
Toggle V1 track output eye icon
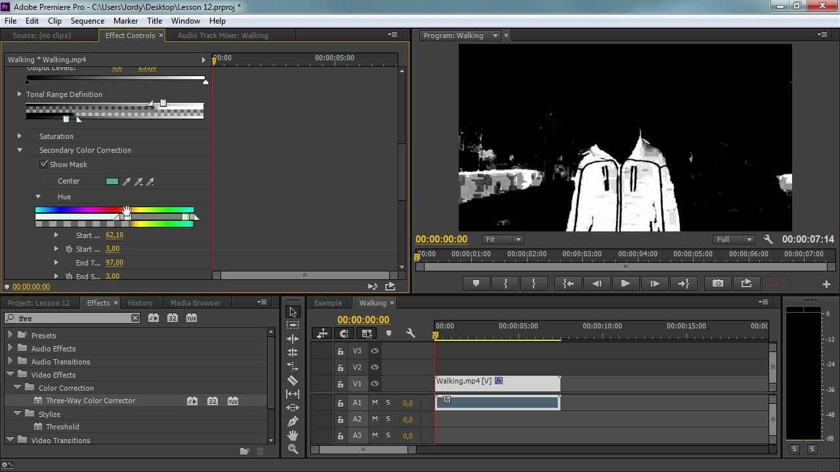[x=375, y=383]
